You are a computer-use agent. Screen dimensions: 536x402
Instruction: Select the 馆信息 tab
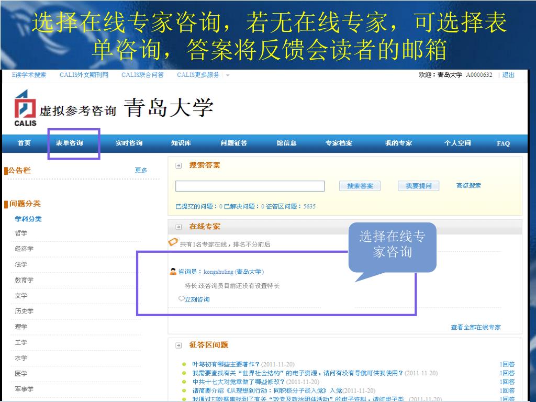pos(286,143)
